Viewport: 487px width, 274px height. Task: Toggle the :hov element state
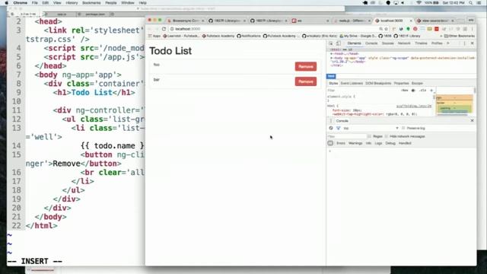[404, 91]
